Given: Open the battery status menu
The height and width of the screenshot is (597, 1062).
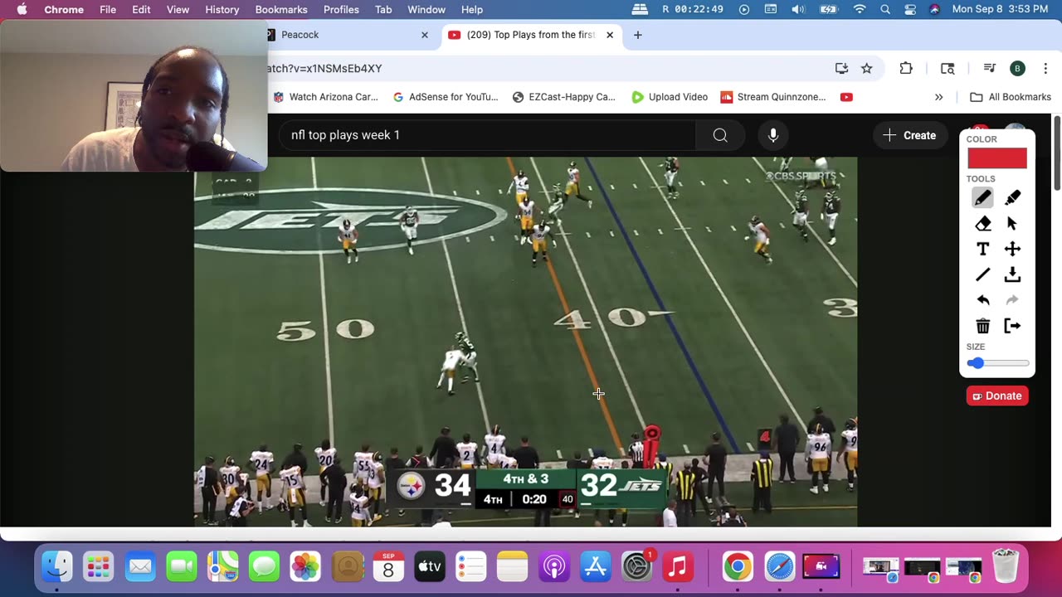Looking at the screenshot, I should click(x=829, y=9).
